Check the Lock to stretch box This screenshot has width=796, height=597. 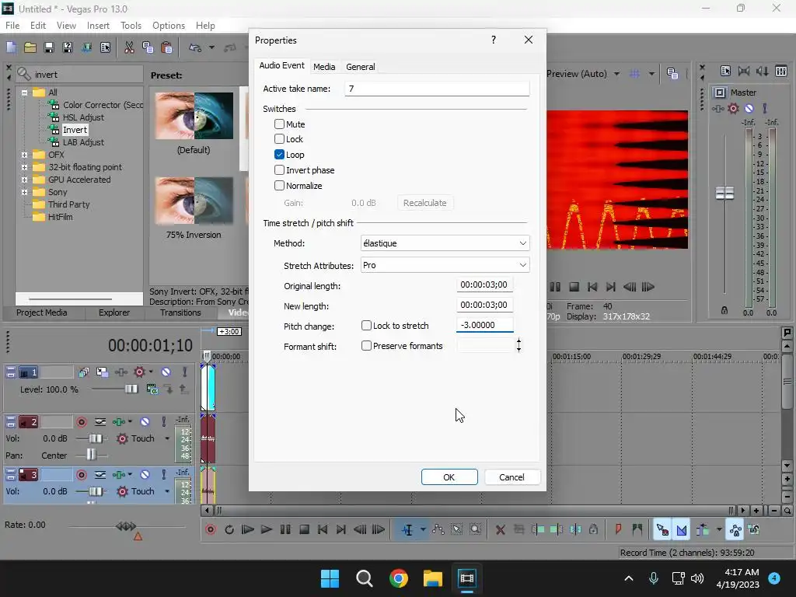pos(366,326)
